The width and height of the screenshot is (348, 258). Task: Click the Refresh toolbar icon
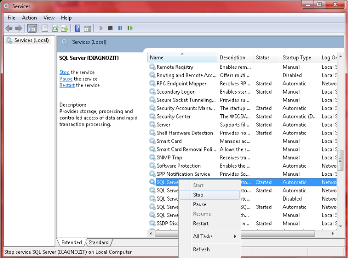(x=55, y=28)
